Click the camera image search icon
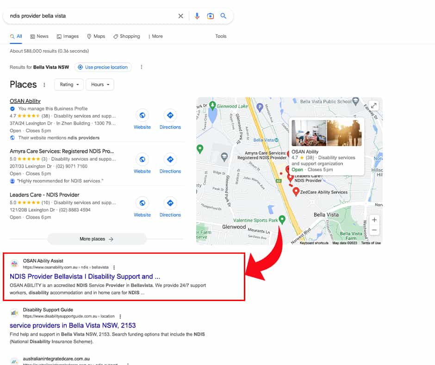Viewport: 435px width, 365px height. [211, 16]
